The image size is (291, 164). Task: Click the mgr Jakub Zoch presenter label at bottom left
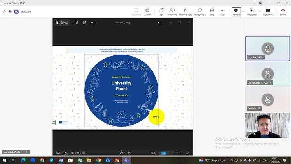(11, 152)
